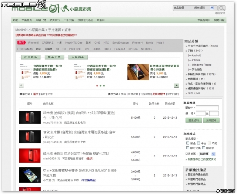Screen dimensions: 237x194
Task: Expand GPS (84) category
Action: (194, 93)
